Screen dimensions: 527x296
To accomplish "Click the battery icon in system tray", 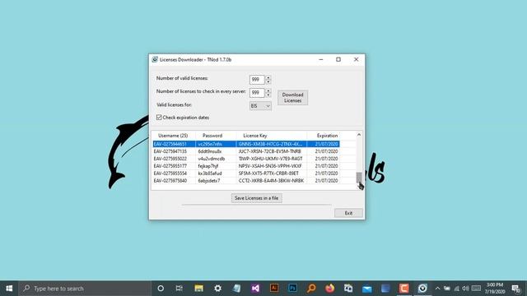I will coord(446,289).
